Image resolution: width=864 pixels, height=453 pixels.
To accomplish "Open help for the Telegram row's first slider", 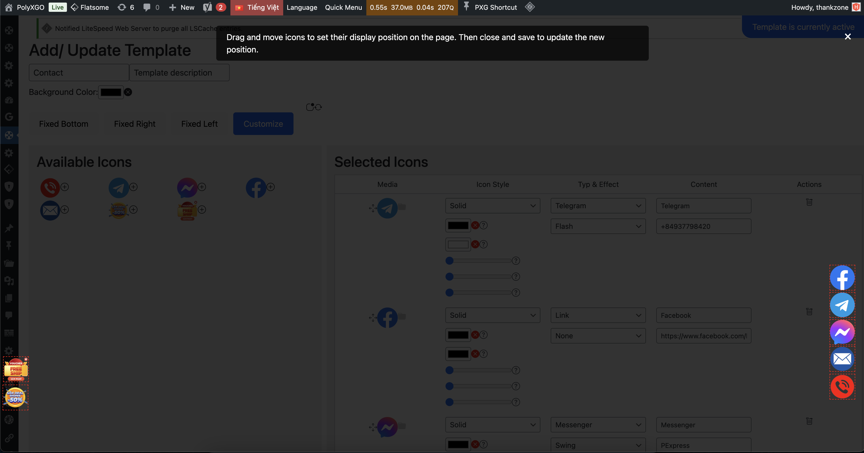I will click(x=516, y=261).
